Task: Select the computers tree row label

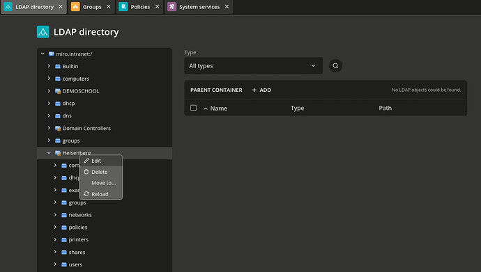Action: [x=76, y=79]
